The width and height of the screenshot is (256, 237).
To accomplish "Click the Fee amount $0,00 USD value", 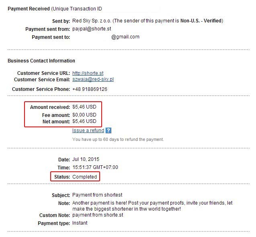I will tap(84, 114).
